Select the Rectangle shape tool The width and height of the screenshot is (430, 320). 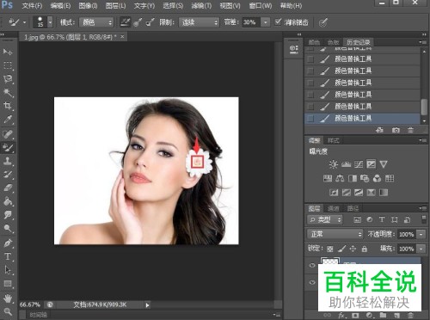(x=8, y=284)
